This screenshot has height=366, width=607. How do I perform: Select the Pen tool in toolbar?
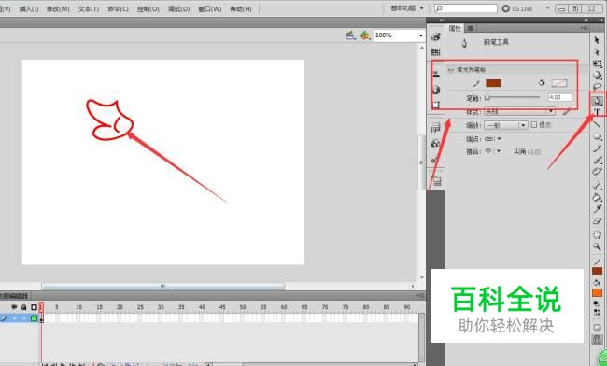click(x=597, y=101)
